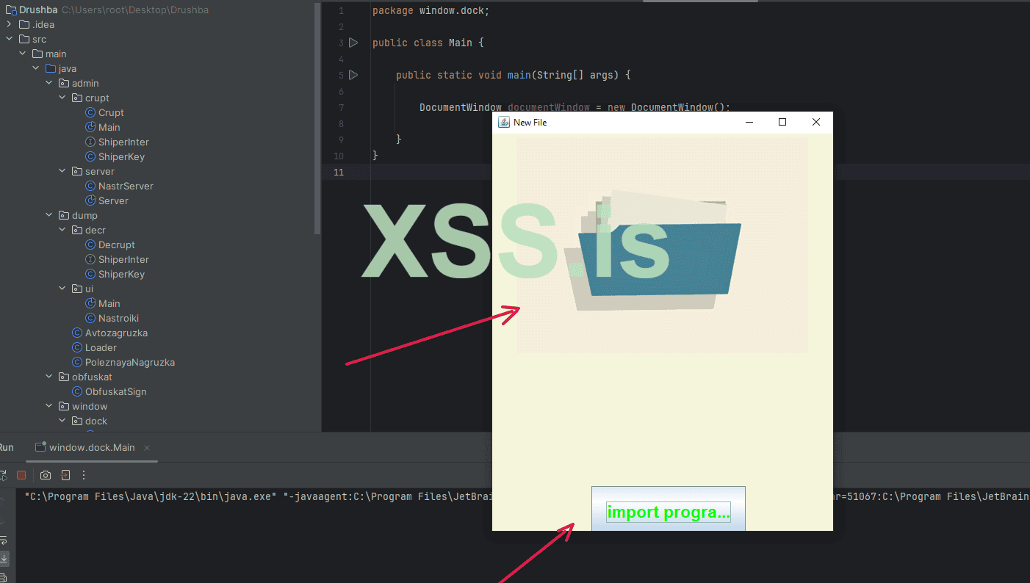Open the Avtozagruzka class
1030x583 pixels.
point(109,333)
